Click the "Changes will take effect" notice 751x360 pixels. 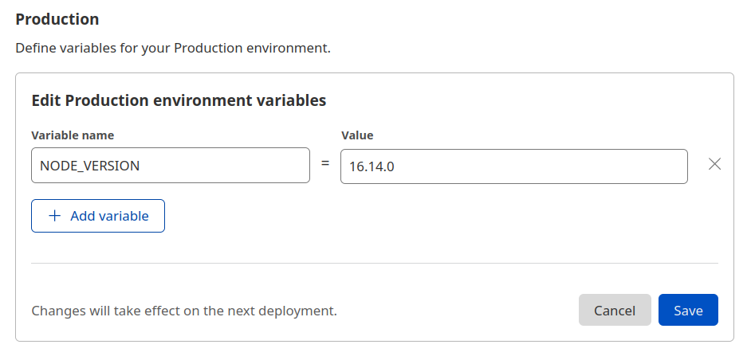[183, 311]
